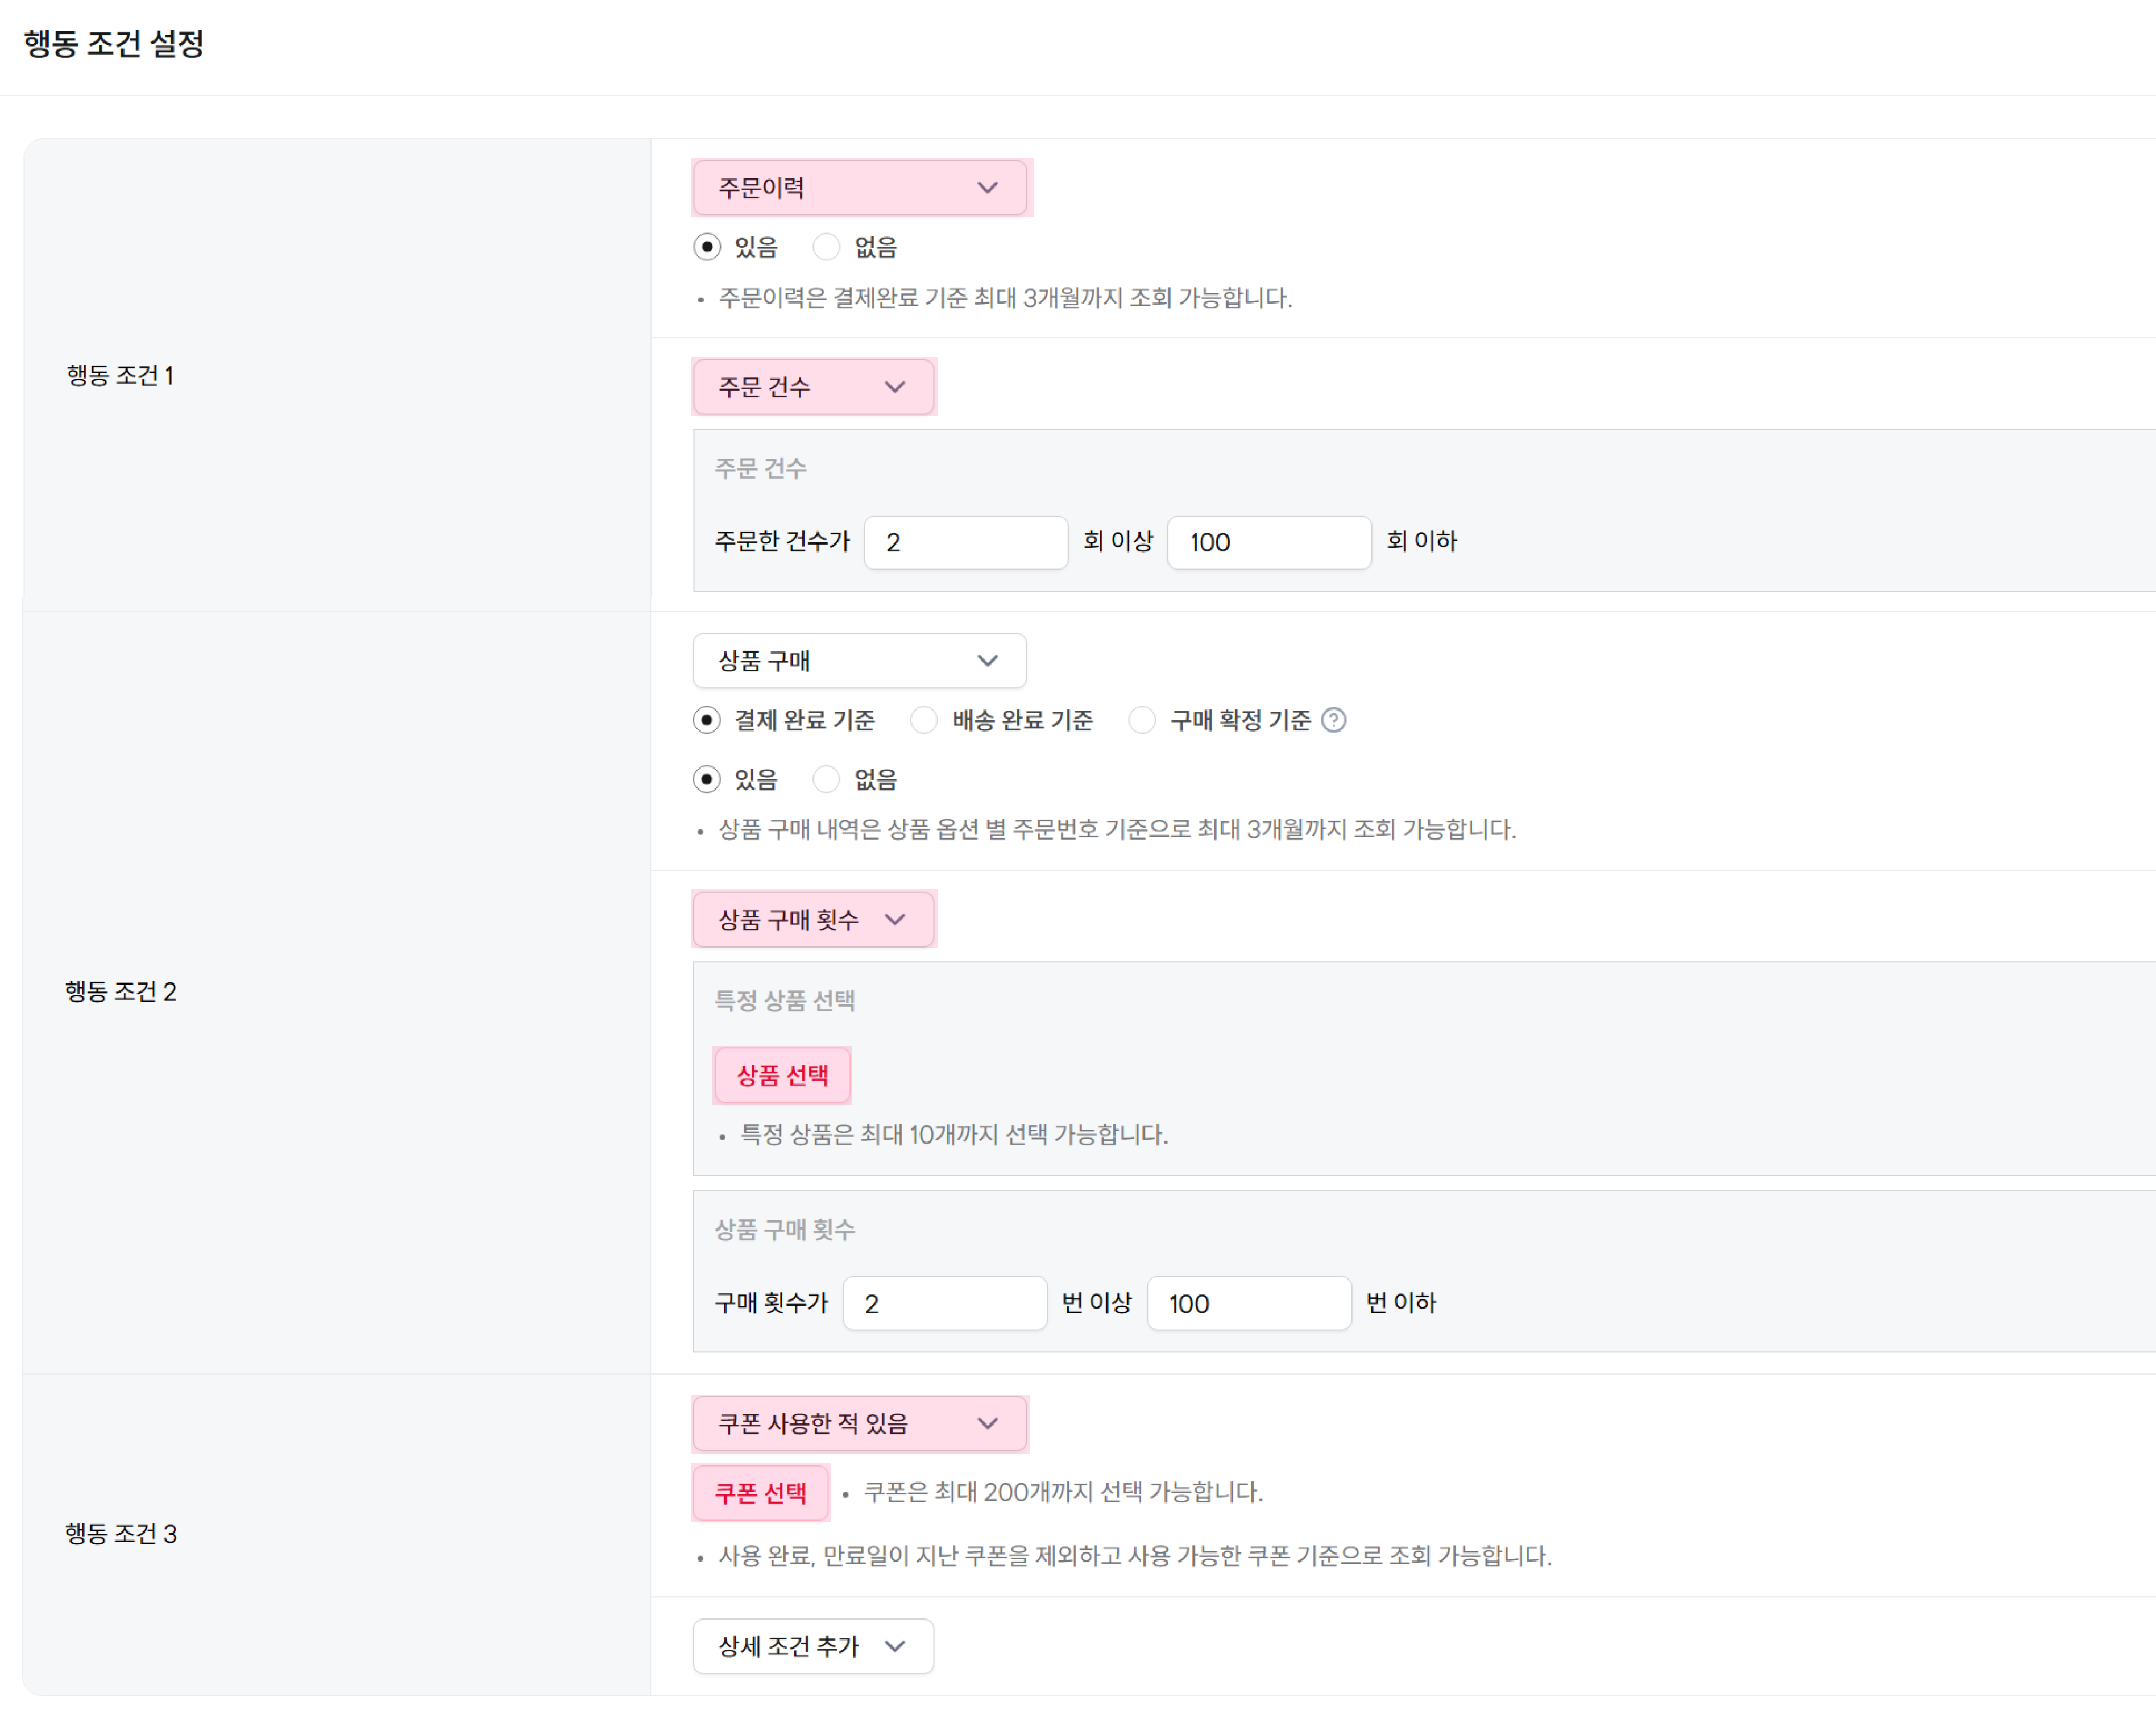Open the 쿠폰 사용한 적 있음 dropdown
Screen dimensions: 2156x1719
(x=859, y=1423)
